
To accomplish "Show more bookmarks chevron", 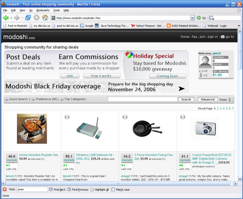I will [239, 26].
